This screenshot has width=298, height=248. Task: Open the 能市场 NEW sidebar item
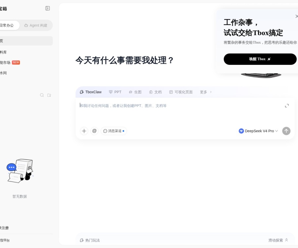[x=26, y=62]
